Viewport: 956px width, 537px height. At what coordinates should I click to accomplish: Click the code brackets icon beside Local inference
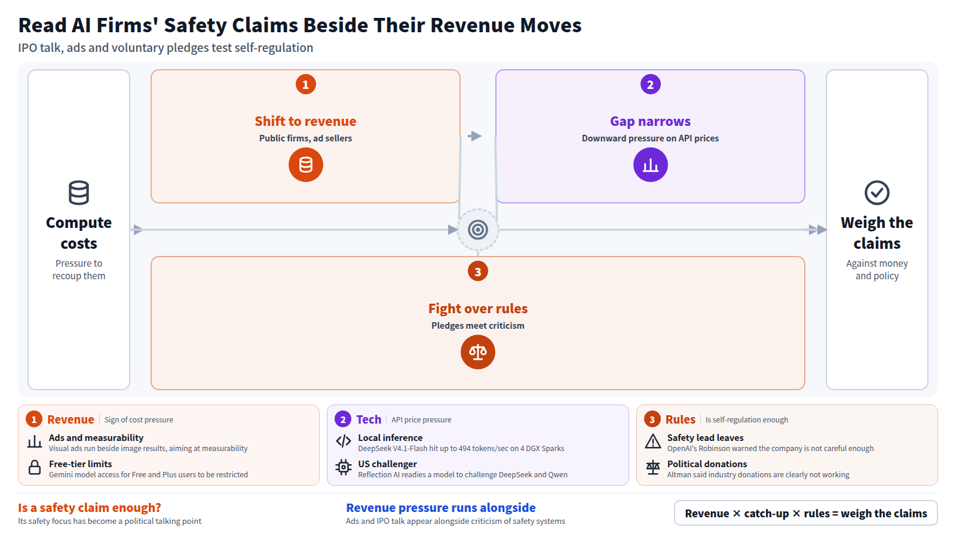pyautogui.click(x=344, y=441)
